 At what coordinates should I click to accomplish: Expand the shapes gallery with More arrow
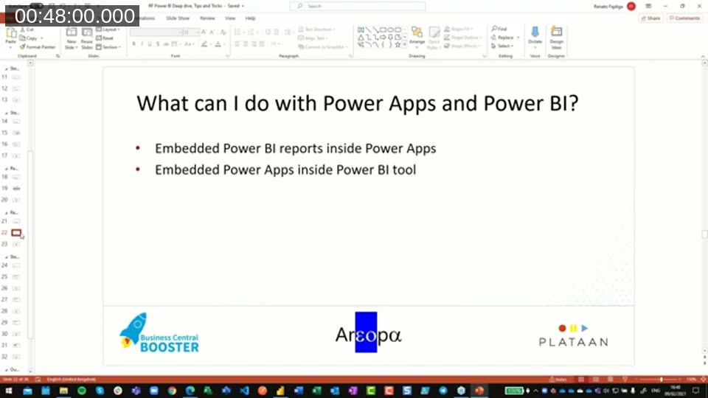[x=405, y=45]
